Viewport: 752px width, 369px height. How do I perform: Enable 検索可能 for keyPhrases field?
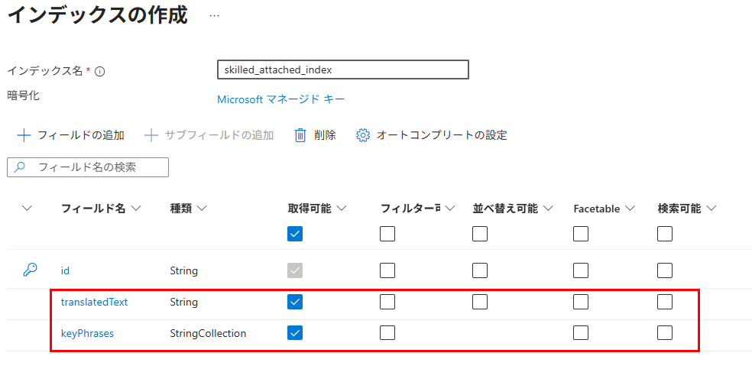[665, 332]
